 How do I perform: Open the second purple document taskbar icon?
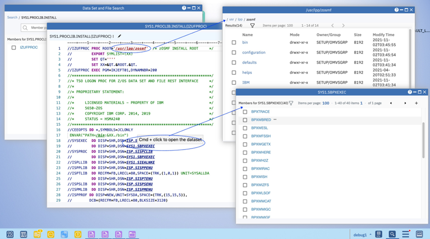pyautogui.click(x=105, y=234)
